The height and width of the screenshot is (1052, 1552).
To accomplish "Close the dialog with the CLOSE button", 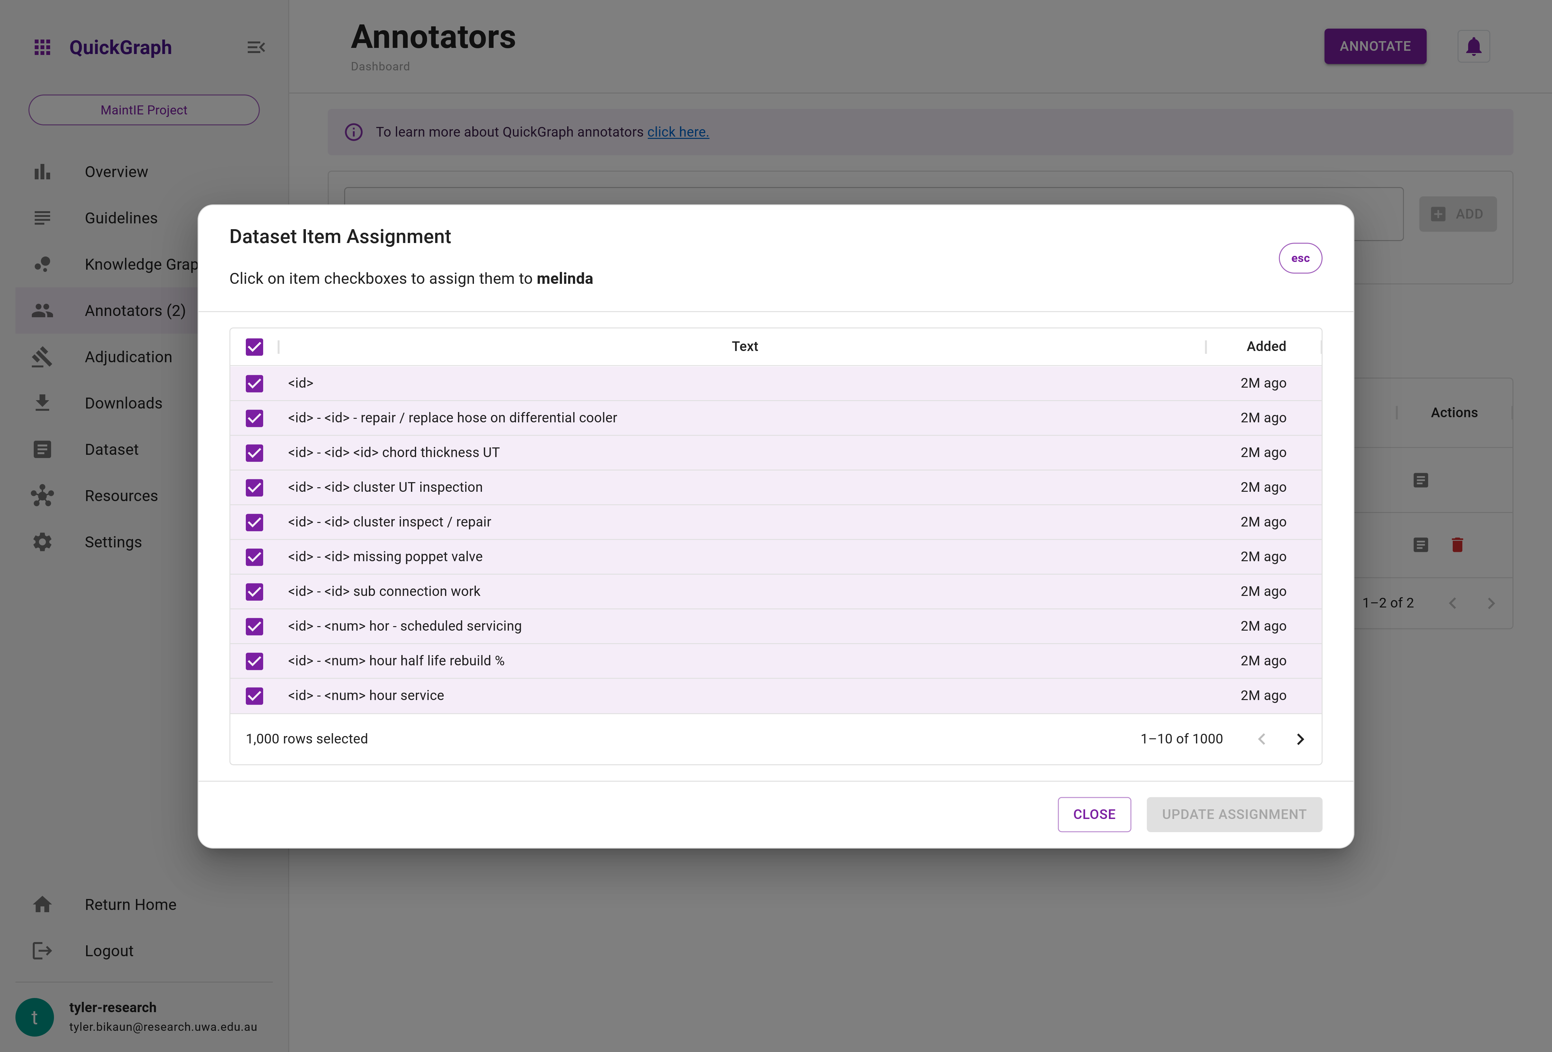I will pos(1094,814).
